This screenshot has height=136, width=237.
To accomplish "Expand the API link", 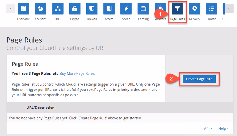I will (208, 129).
